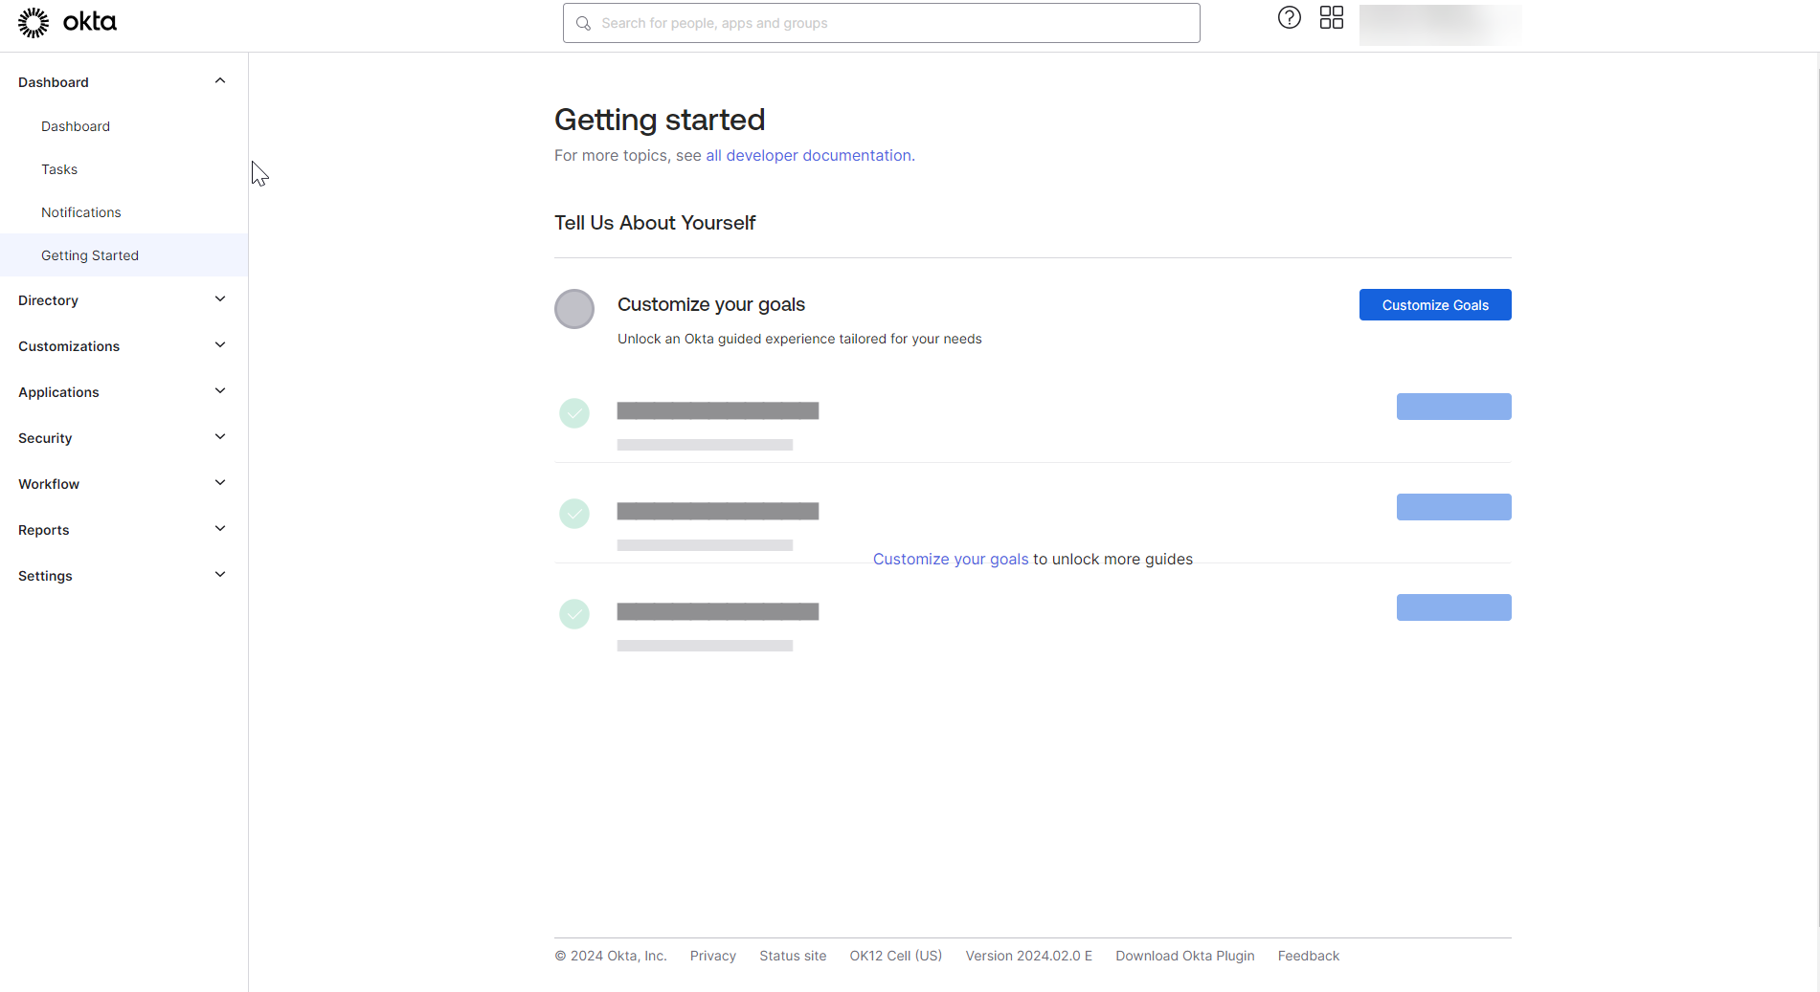Open the blurred user account menu
Image resolution: width=1820 pixels, height=992 pixels.
(x=1440, y=24)
